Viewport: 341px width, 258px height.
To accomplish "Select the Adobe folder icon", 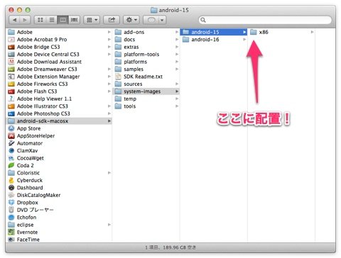I will 11,32.
